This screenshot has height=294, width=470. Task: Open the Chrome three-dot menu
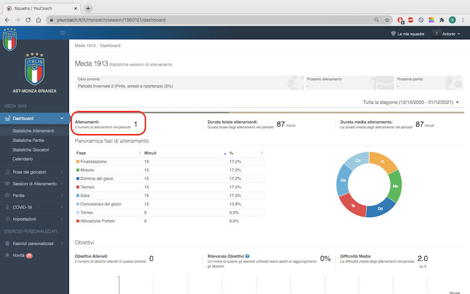tap(463, 20)
